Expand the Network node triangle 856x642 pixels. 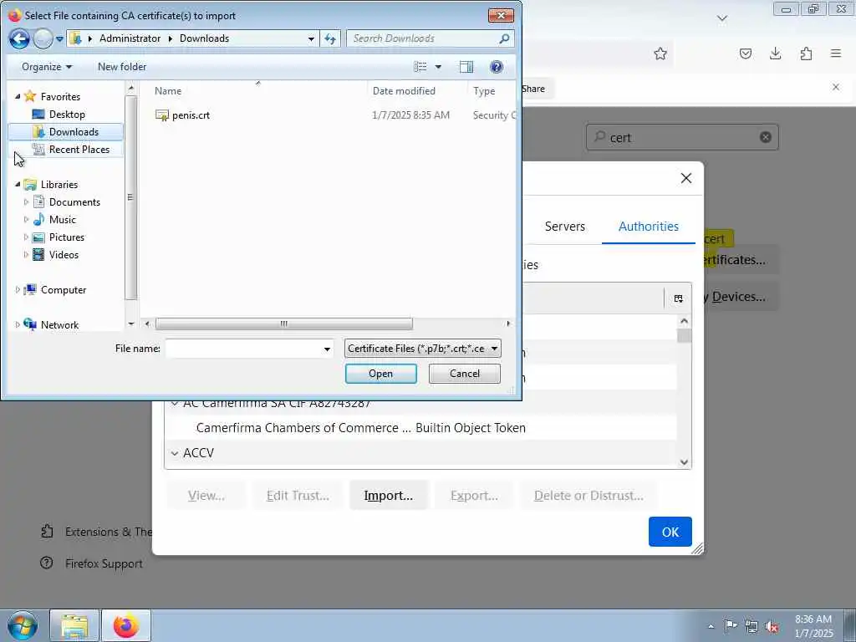click(x=18, y=325)
